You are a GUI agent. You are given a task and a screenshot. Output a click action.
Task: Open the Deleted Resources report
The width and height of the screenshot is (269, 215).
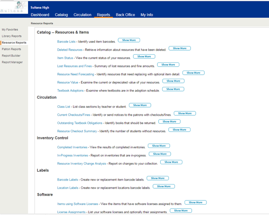coord(70,50)
